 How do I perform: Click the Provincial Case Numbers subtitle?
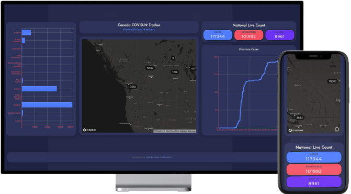click(x=139, y=30)
